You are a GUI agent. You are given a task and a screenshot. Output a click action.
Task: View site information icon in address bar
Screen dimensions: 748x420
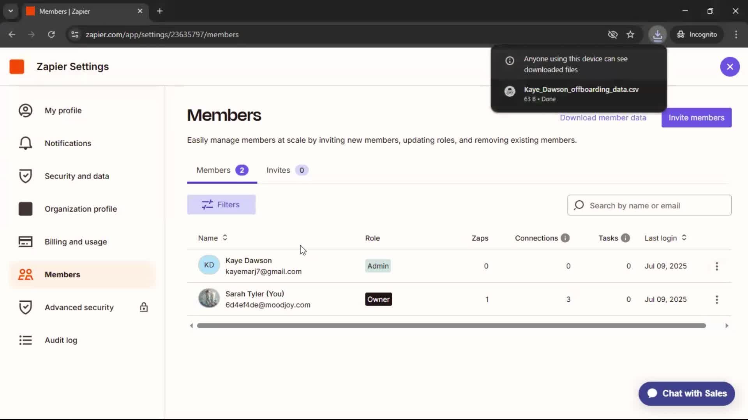(x=75, y=35)
